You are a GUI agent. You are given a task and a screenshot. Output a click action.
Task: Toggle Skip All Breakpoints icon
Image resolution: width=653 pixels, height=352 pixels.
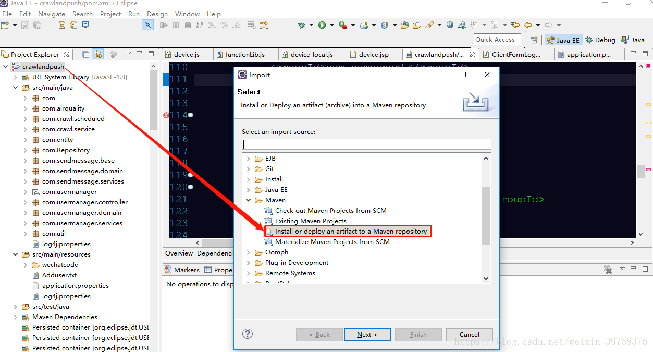click(148, 25)
